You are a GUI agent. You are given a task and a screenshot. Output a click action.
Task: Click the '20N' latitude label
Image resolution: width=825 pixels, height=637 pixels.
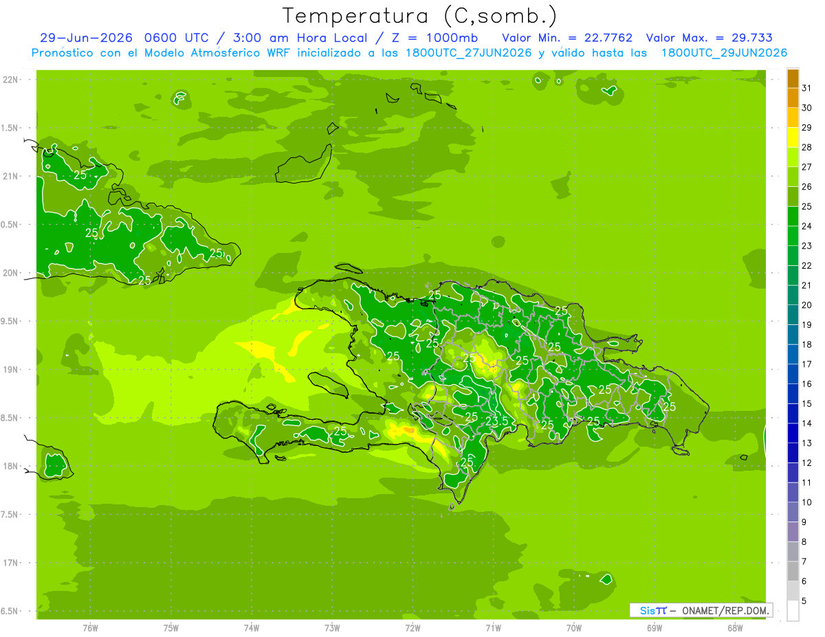(x=11, y=273)
